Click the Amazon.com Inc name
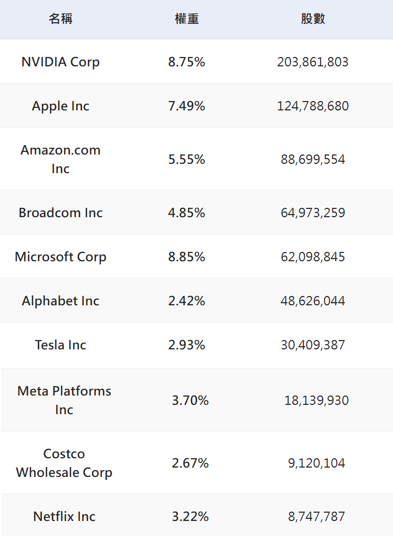Viewport: 393px width, 536px height. point(61,159)
